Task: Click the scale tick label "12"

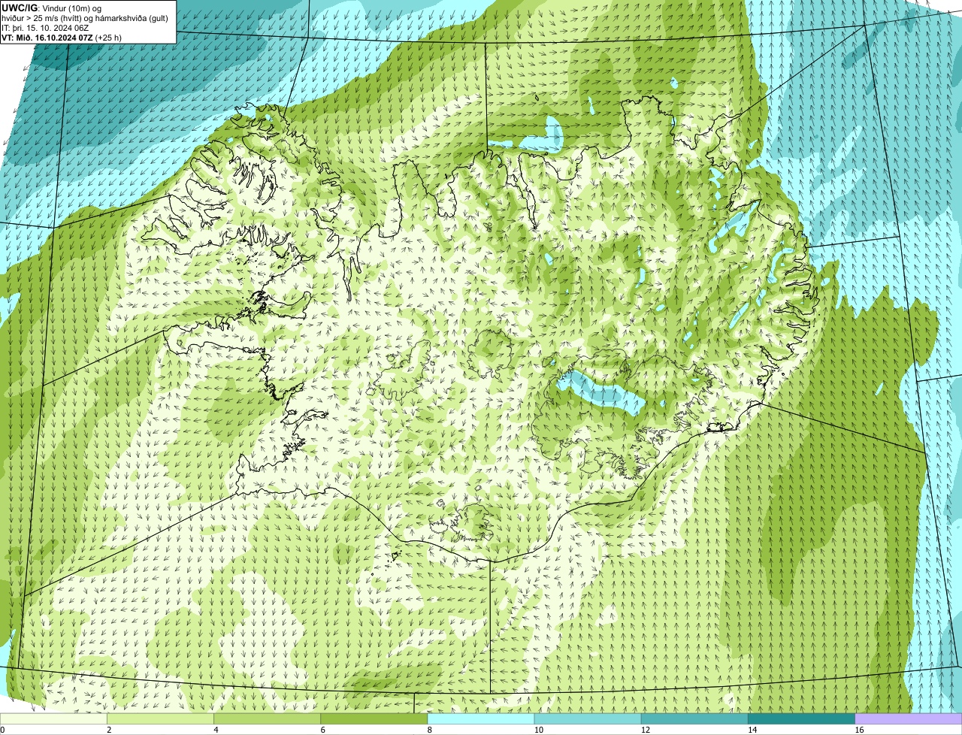Action: (x=645, y=730)
